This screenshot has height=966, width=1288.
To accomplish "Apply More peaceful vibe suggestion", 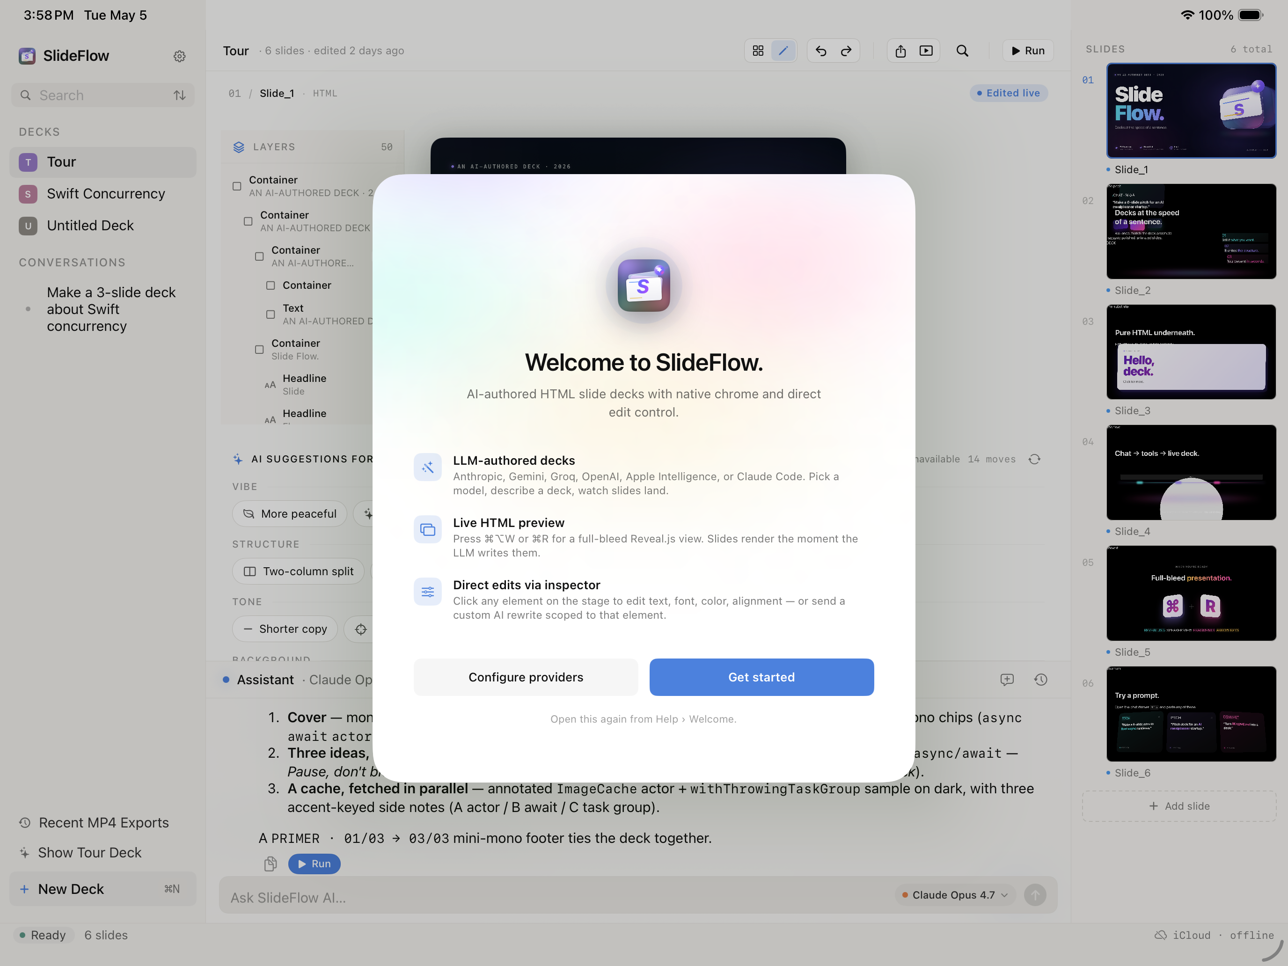I will coord(290,514).
